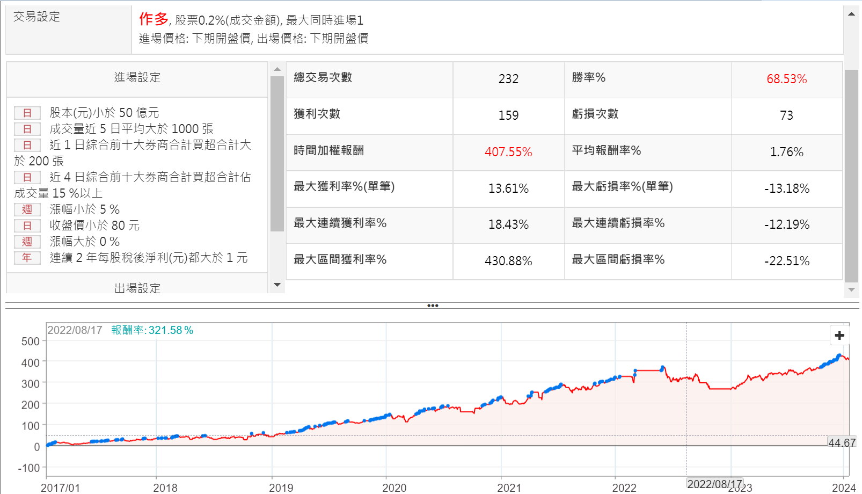Click the rightmost vertical scrollbar thumb
This screenshot has width=862, height=494.
pyautogui.click(x=851, y=175)
